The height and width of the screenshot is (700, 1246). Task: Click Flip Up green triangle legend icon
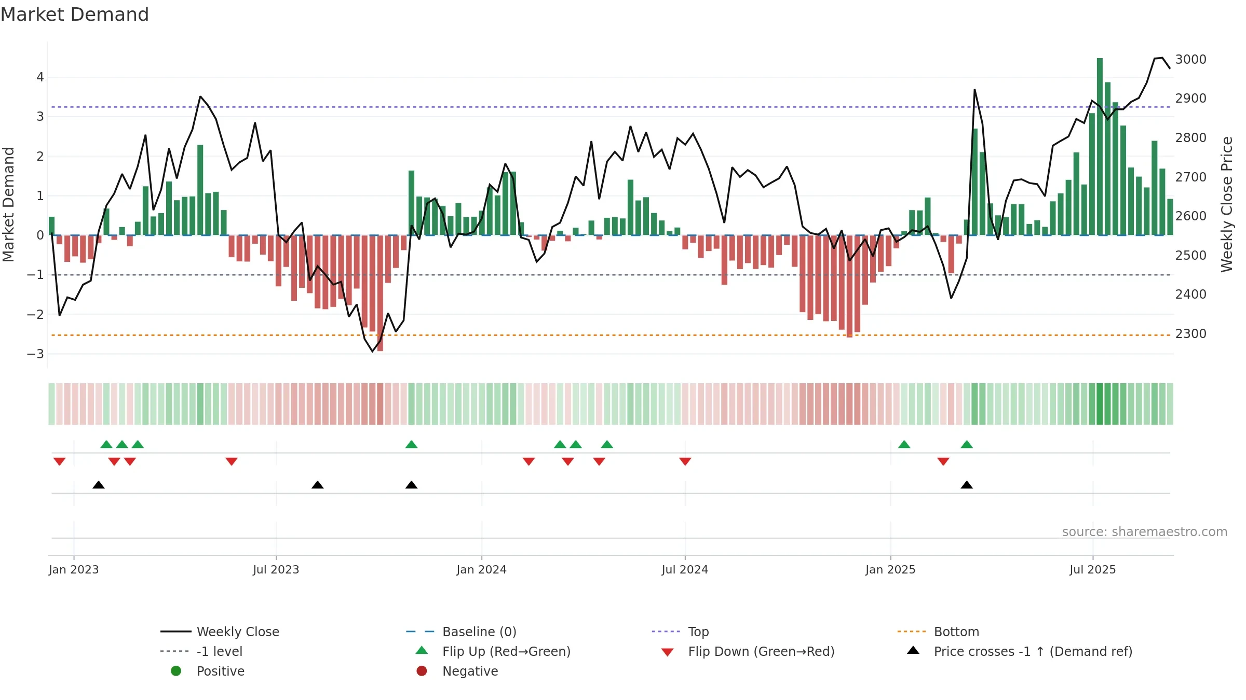coord(422,650)
